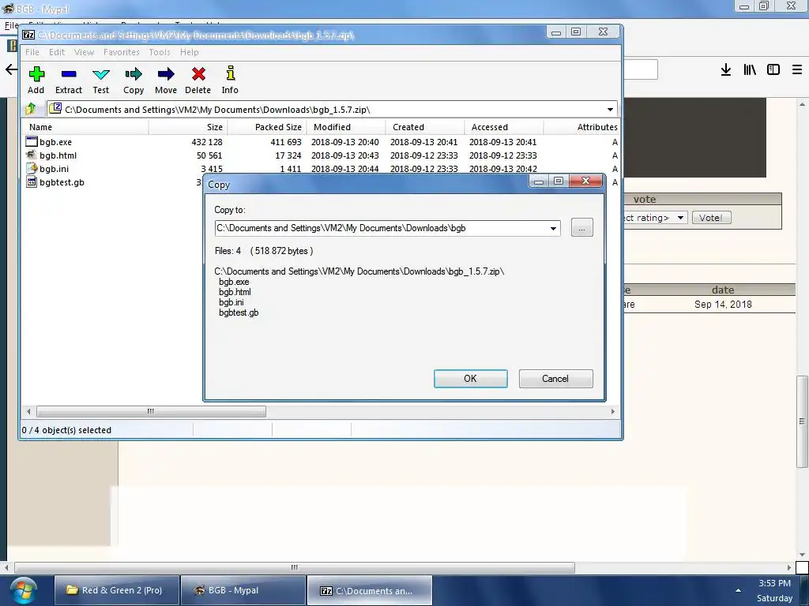Open the 7-Zip View menu
Image resolution: width=809 pixels, height=606 pixels.
point(84,52)
